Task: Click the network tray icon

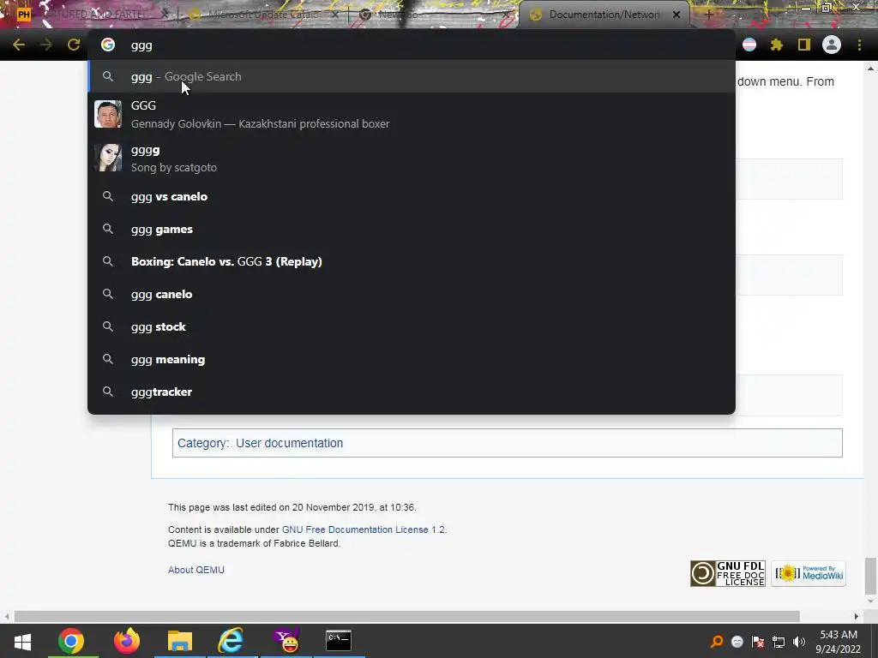Action: pyautogui.click(x=779, y=642)
